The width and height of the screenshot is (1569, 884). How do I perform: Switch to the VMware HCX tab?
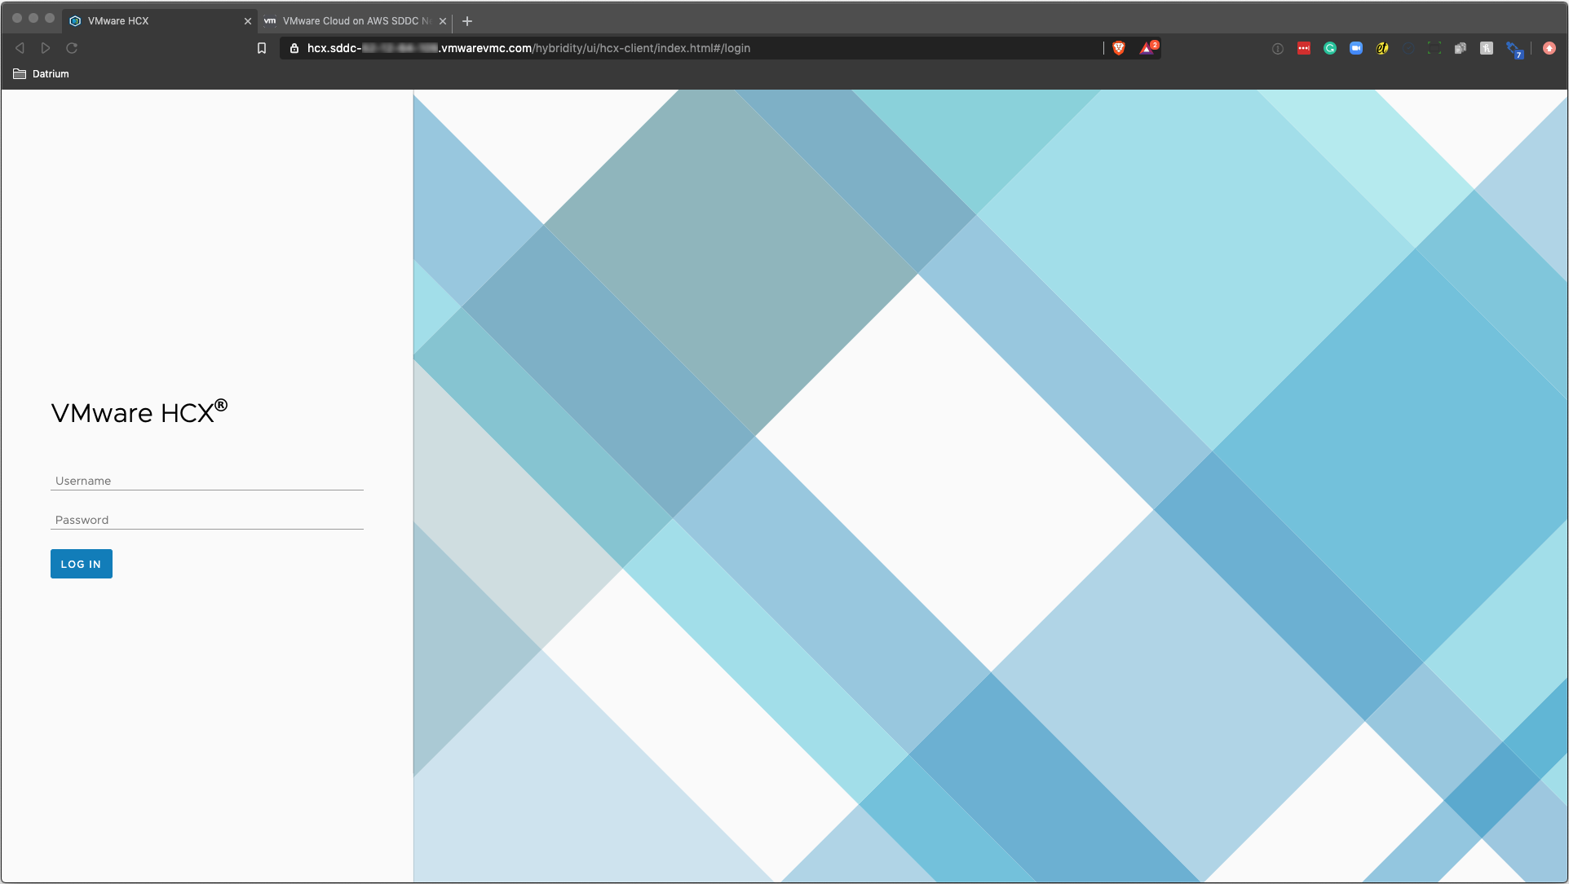click(160, 21)
